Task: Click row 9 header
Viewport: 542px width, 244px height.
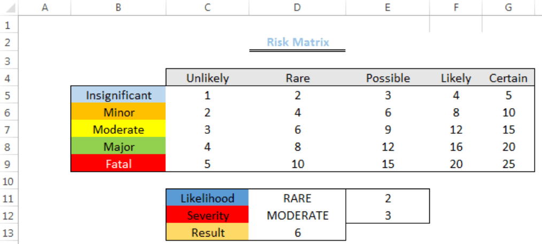Action: (7, 164)
